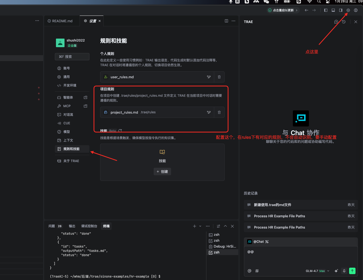
Task: Open chat history in the TRAE panel
Action: point(344,22)
